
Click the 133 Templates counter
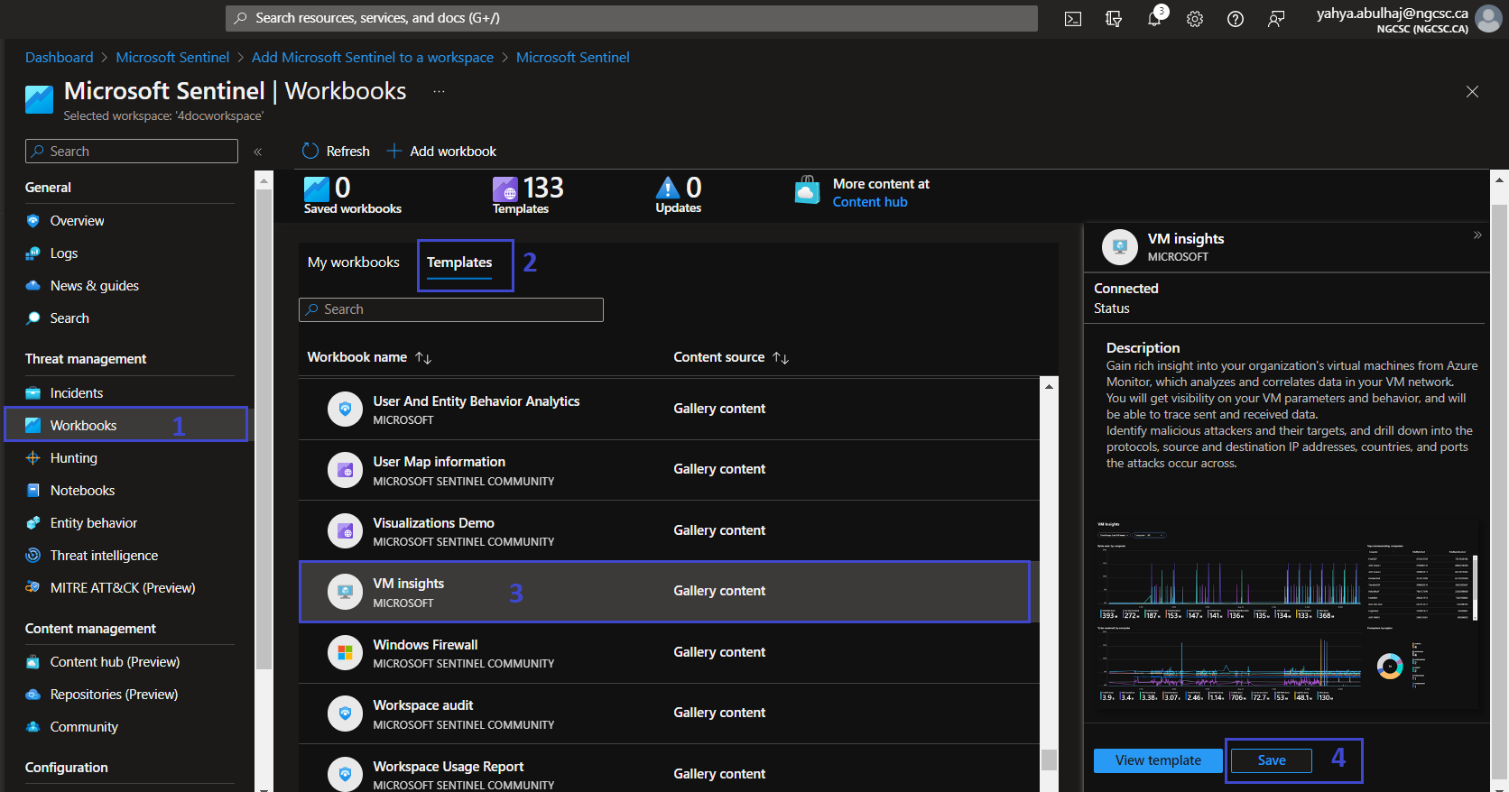tap(528, 195)
